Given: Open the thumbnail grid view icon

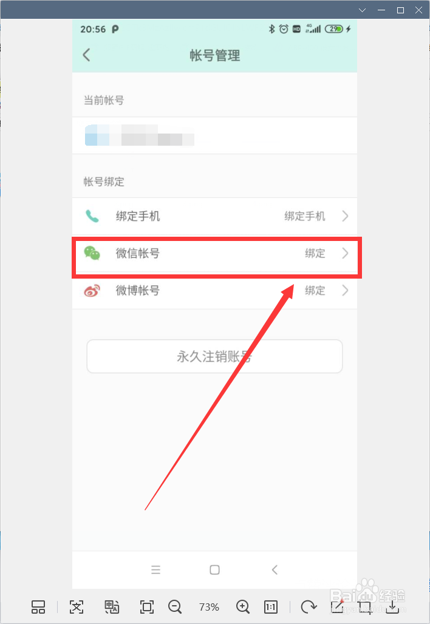Looking at the screenshot, I should [x=38, y=607].
